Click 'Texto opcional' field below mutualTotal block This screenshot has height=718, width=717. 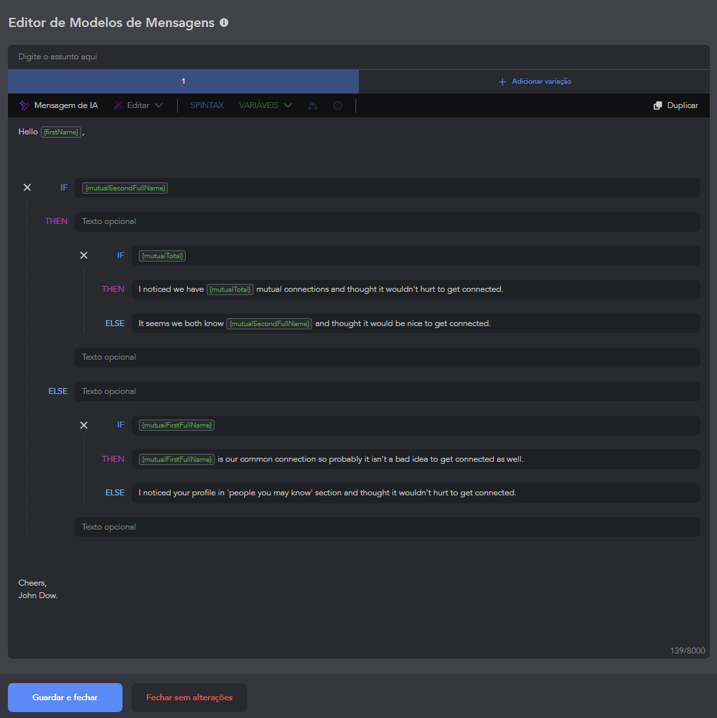387,357
